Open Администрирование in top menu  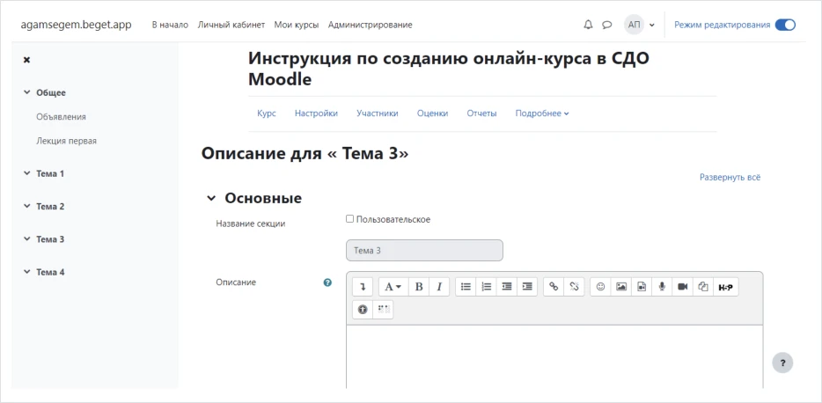[x=371, y=25]
